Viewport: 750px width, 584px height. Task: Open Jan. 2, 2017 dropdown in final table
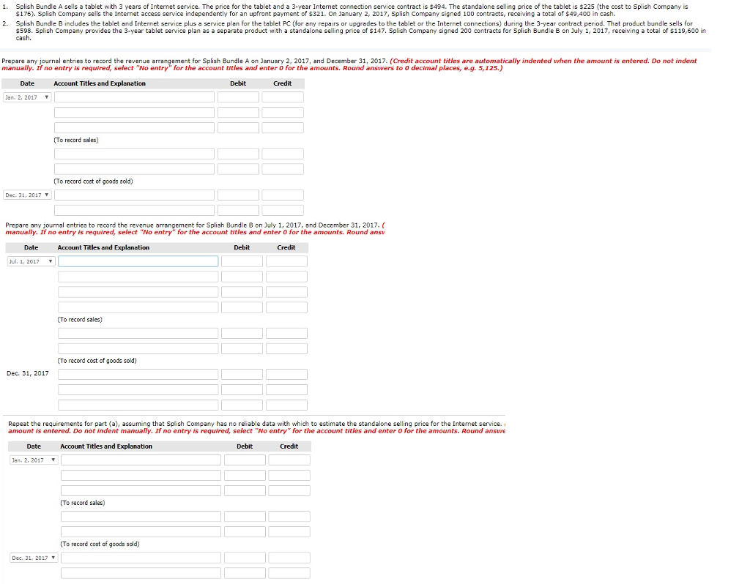tap(33, 460)
